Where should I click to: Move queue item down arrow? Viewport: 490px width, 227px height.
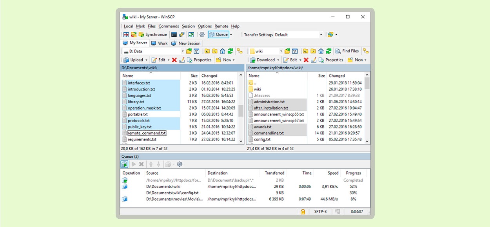coord(158,164)
